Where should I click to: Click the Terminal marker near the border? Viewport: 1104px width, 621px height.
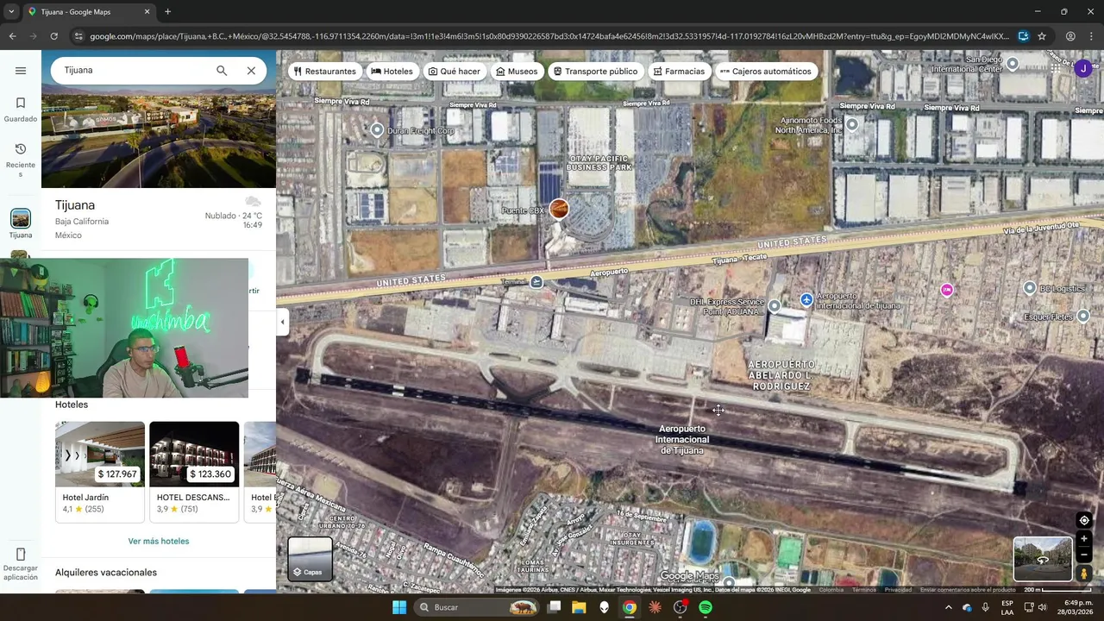coord(536,282)
